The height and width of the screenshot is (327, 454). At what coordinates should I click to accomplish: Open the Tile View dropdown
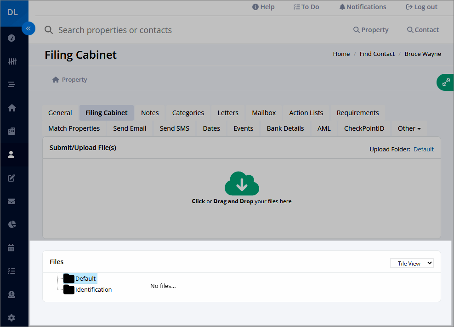[x=412, y=263]
